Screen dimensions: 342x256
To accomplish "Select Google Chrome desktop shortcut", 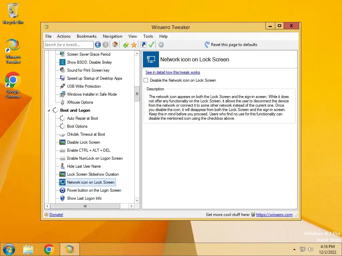I will tap(13, 85).
